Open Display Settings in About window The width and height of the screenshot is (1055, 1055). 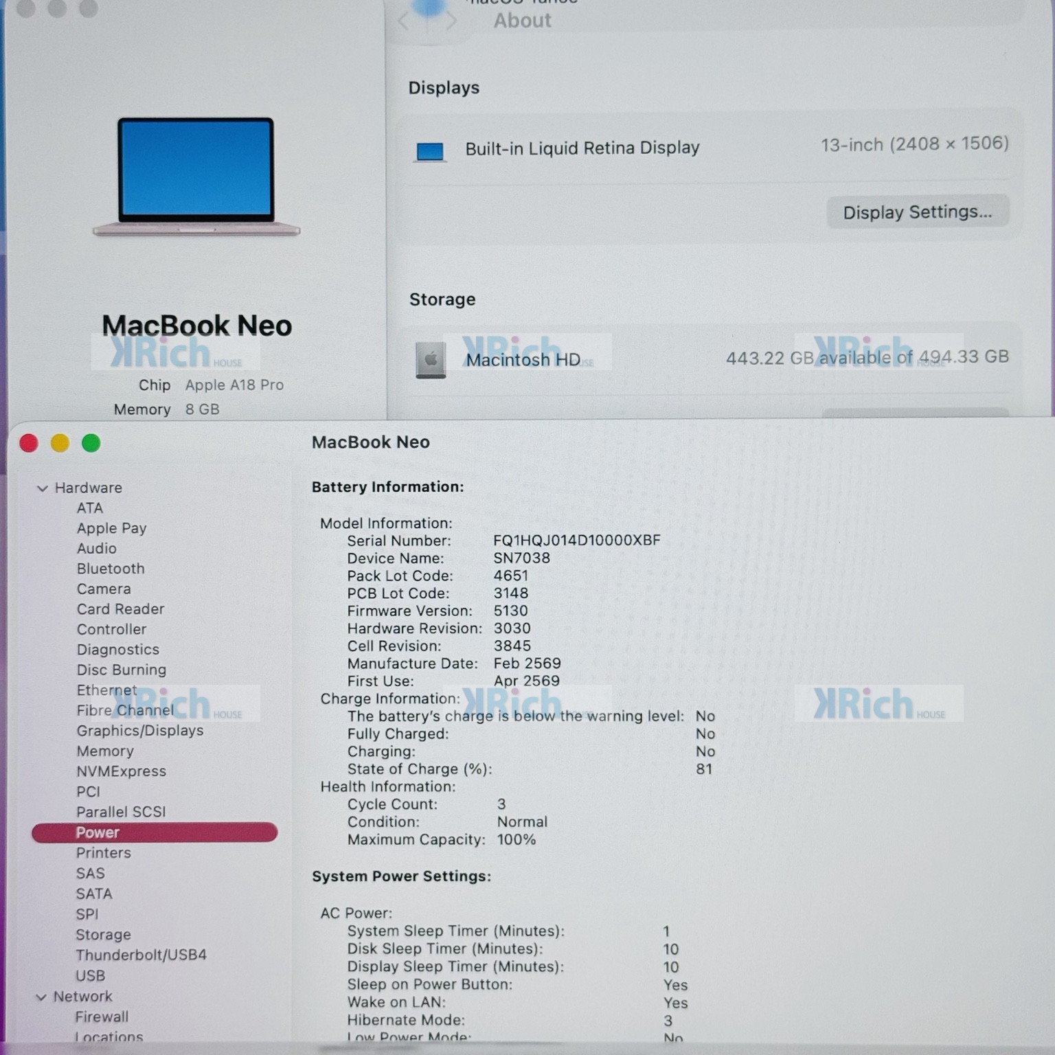pyautogui.click(x=918, y=212)
